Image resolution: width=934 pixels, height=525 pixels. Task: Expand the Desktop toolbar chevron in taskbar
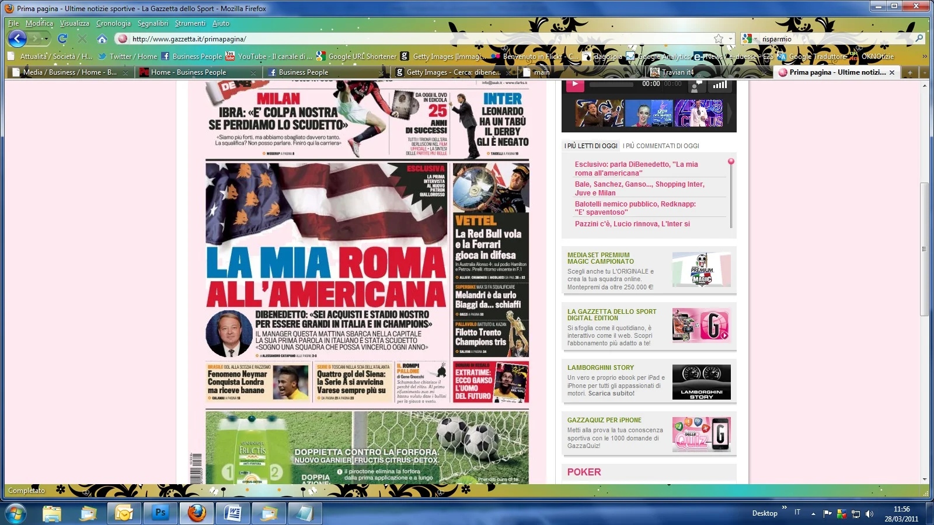tap(785, 508)
